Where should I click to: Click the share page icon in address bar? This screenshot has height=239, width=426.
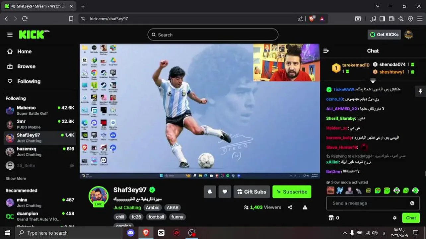click(300, 19)
